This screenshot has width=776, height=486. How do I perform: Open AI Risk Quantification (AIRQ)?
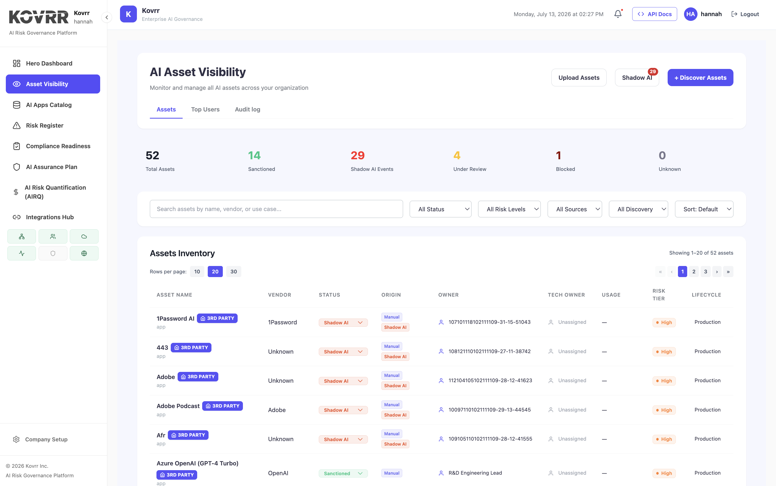click(x=53, y=192)
